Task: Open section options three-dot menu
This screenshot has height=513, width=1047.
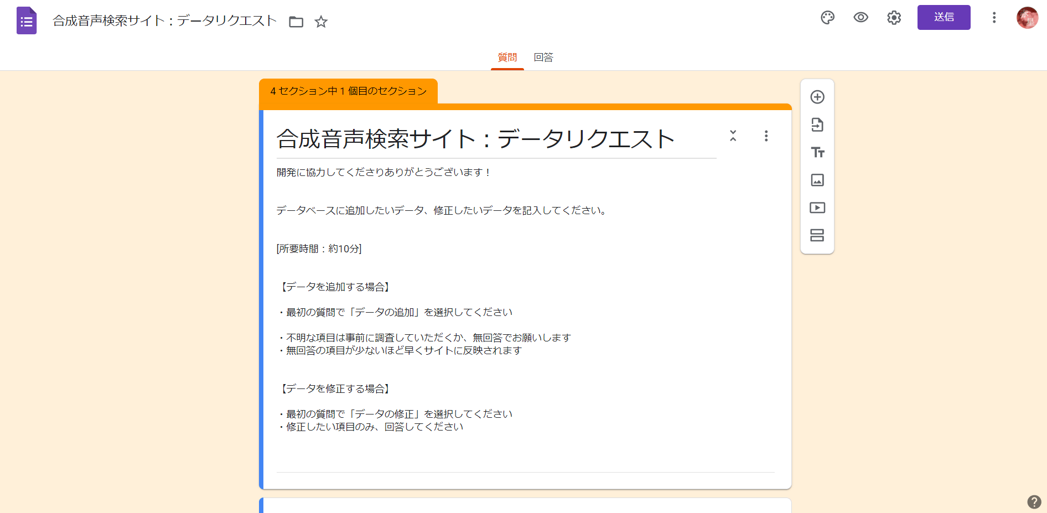Action: tap(766, 136)
